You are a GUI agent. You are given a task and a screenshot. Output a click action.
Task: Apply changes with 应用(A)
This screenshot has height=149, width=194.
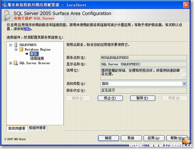tap(154, 138)
